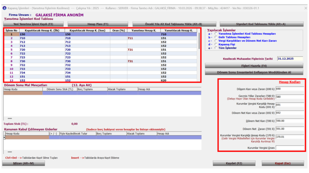309x173 pixels.
Task: Choose the Kapanış Fişi radio option
Action: (216, 44)
